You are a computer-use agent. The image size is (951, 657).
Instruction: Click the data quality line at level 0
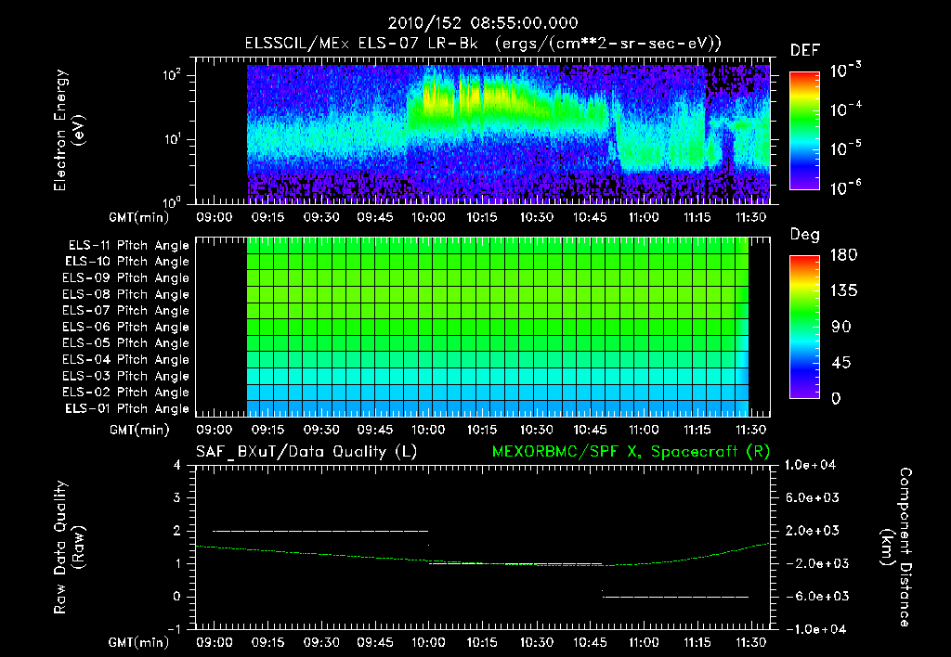676,597
